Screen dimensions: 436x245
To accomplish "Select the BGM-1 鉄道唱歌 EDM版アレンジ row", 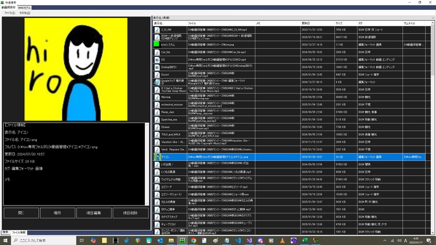I will 289,37.
